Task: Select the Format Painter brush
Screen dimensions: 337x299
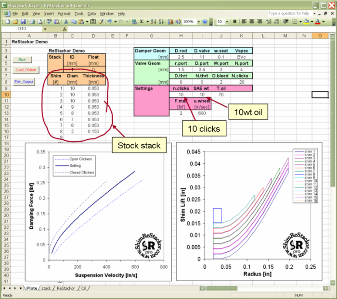Action: click(101, 22)
